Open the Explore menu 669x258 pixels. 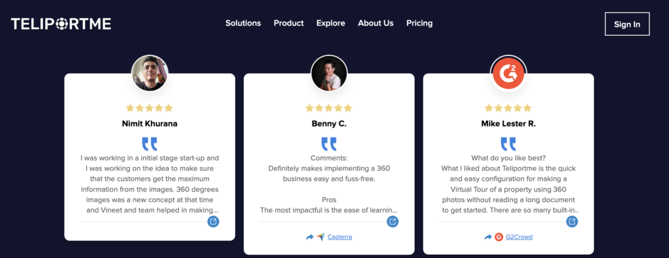click(x=331, y=23)
